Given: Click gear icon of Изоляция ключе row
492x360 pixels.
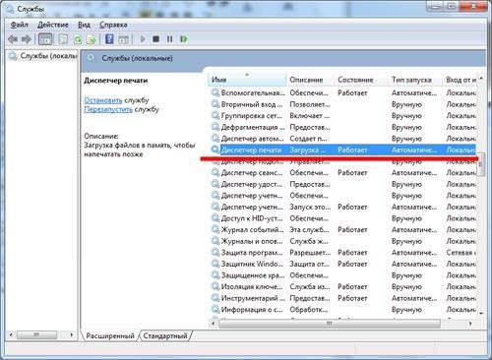Looking at the screenshot, I should 215,286.
